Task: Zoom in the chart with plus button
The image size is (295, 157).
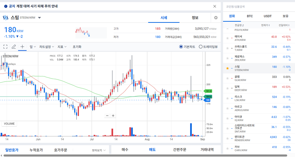Action: pyautogui.click(x=113, y=115)
